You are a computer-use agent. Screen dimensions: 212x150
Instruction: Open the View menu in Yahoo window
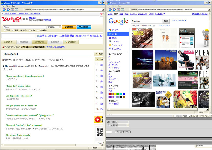(x=8, y=6)
